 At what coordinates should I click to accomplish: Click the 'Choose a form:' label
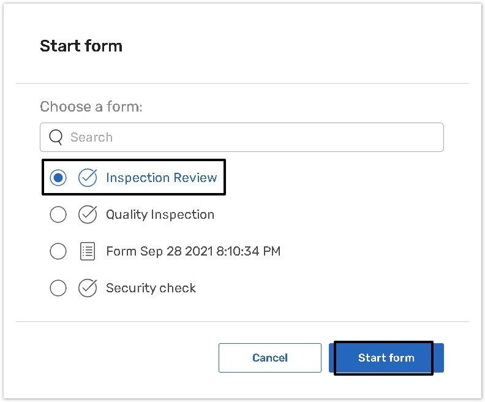point(91,107)
